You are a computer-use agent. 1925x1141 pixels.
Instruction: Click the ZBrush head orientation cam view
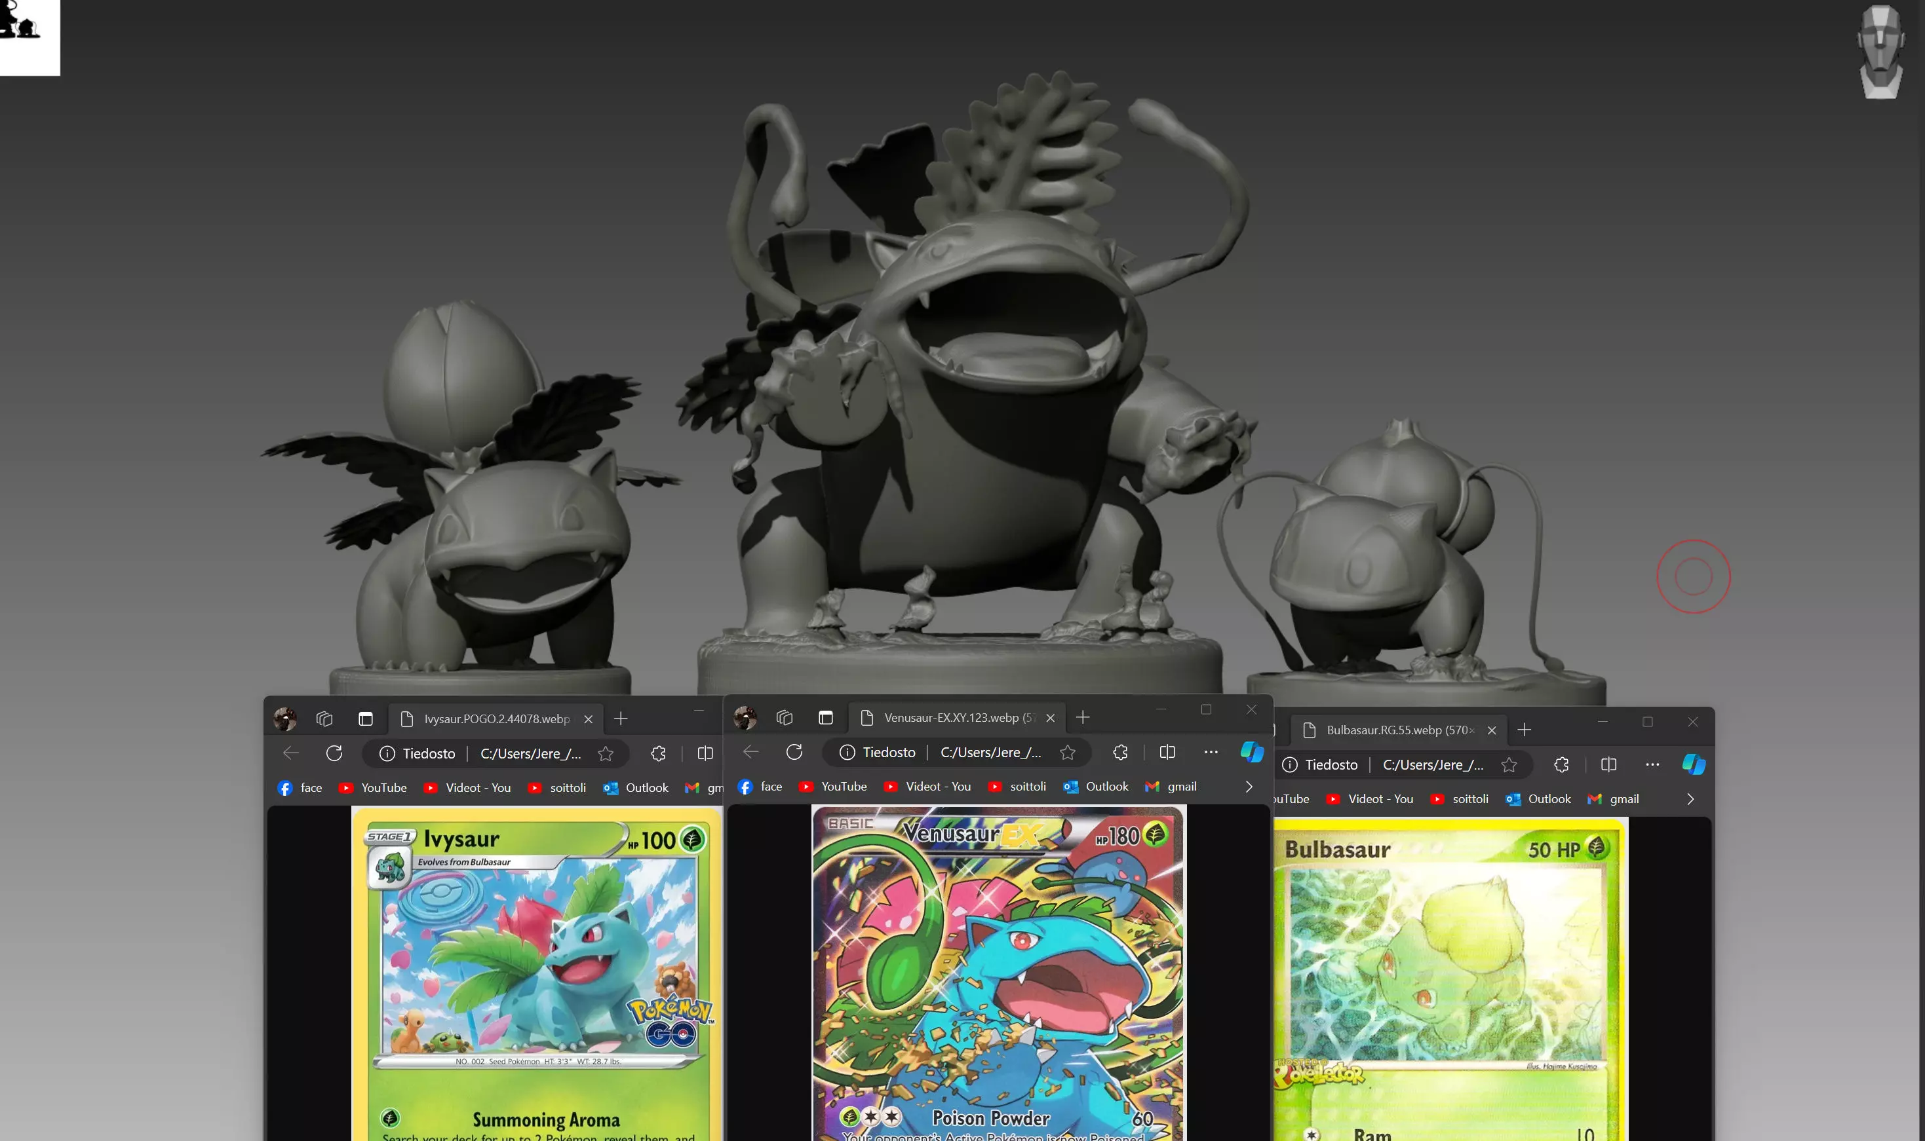[1881, 52]
